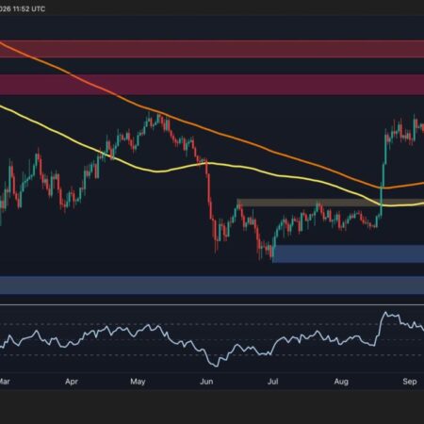Click the 'Aug' label on the time axis
The image size is (424, 424).
click(341, 382)
